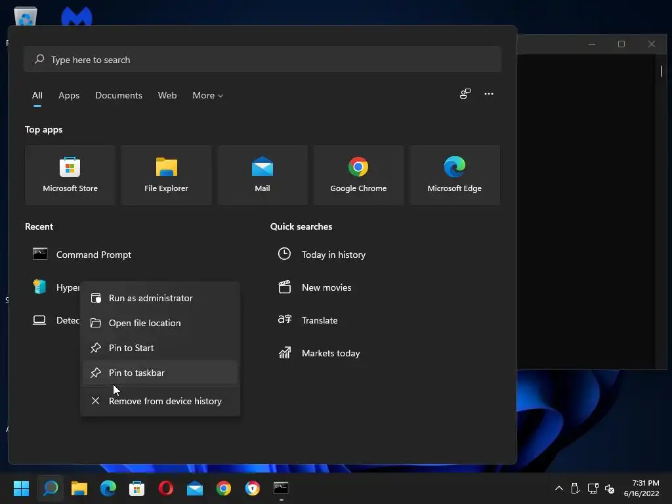672x504 pixels.
Task: Select Pin to Start
Action: (160, 348)
